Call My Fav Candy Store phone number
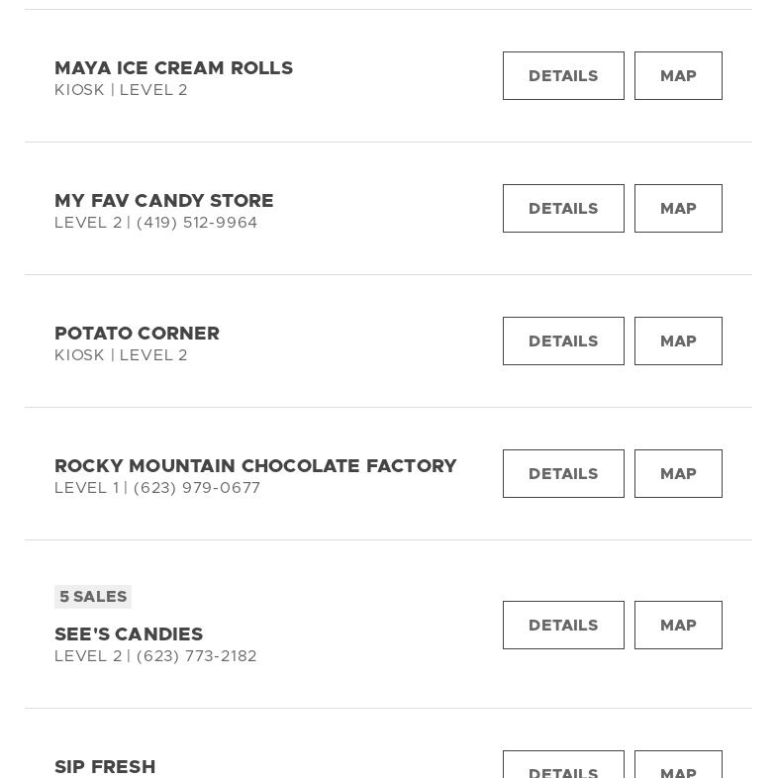This screenshot has height=778, width=777. (197, 223)
